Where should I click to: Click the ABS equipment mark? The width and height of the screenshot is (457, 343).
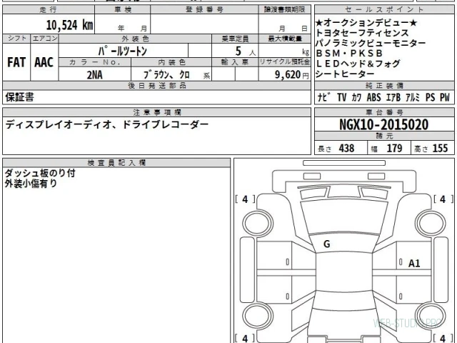tap(373, 97)
